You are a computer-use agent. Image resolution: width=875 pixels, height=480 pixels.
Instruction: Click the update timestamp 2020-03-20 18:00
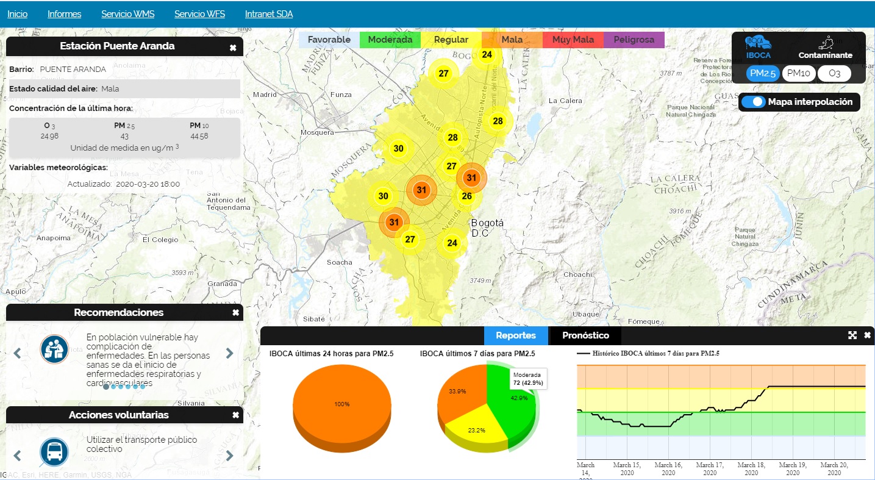click(148, 184)
